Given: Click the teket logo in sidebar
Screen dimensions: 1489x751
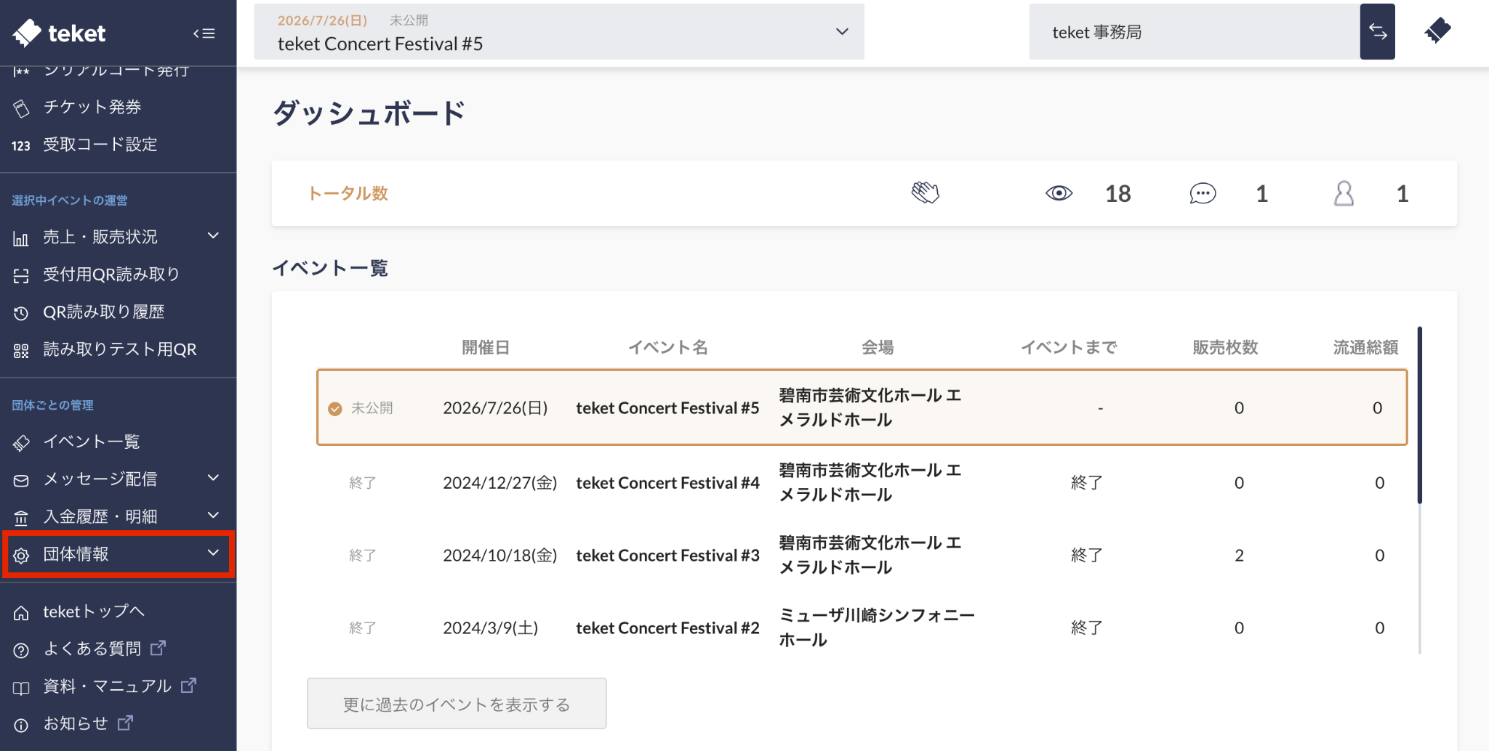Looking at the screenshot, I should coord(60,33).
